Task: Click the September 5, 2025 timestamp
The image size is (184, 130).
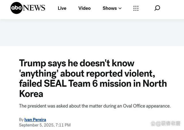Action: [x=36, y=125]
